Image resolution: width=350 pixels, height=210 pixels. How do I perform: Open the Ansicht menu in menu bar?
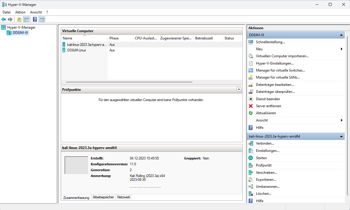tap(36, 12)
